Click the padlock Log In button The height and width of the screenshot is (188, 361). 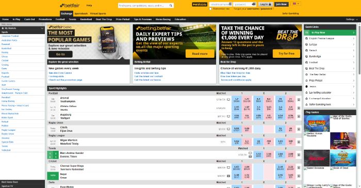266,4
